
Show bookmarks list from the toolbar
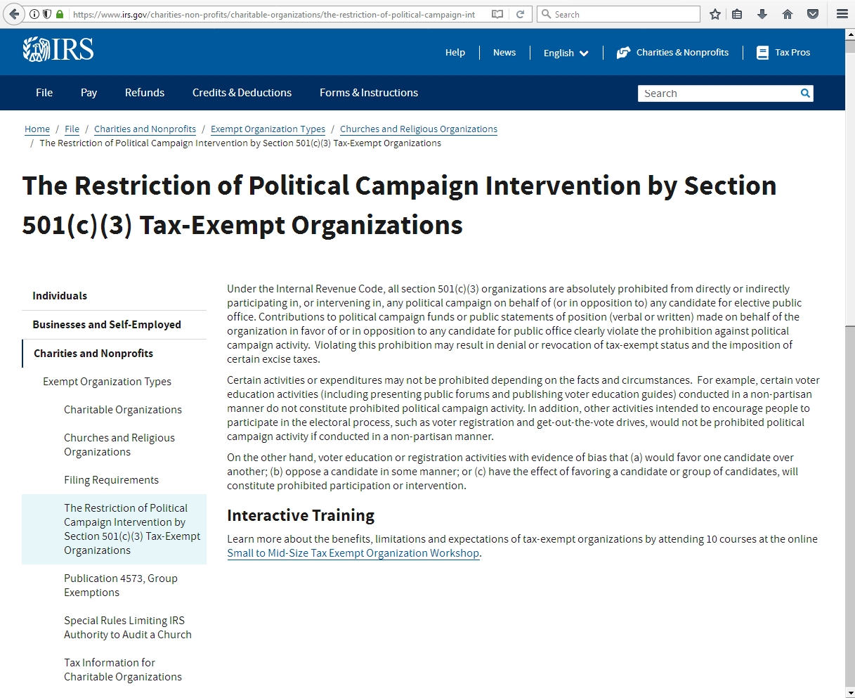click(737, 14)
